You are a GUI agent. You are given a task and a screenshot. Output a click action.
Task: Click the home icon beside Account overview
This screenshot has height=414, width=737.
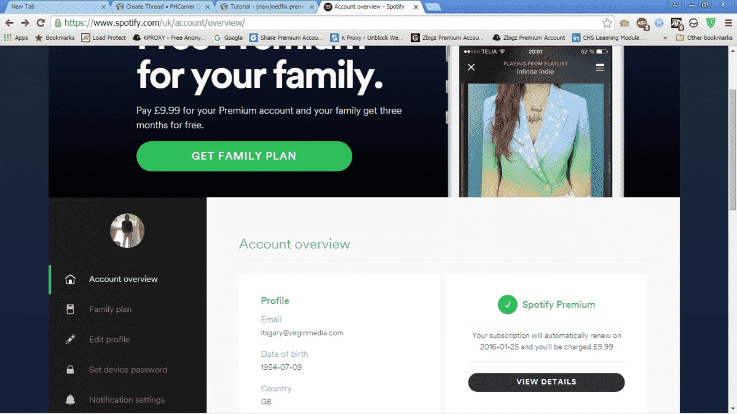tap(70, 279)
